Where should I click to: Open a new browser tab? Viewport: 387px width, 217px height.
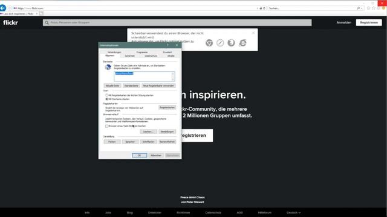coord(41,14)
